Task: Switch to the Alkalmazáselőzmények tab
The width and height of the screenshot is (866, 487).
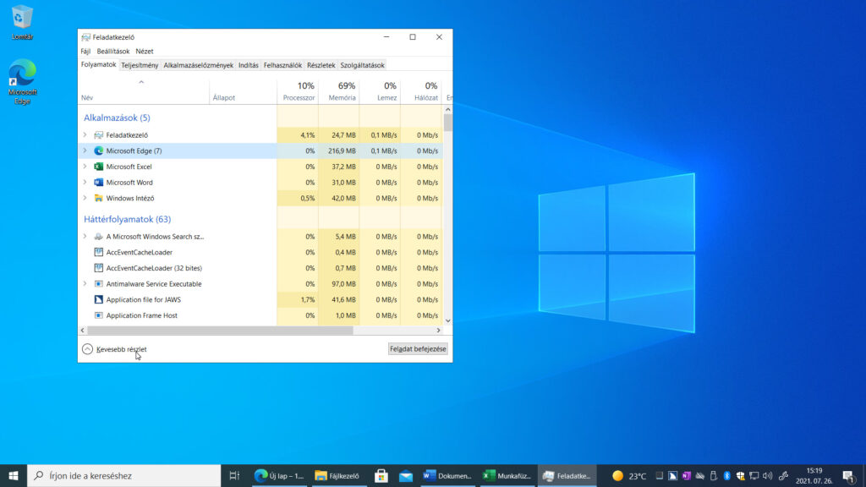Action: tap(198, 65)
